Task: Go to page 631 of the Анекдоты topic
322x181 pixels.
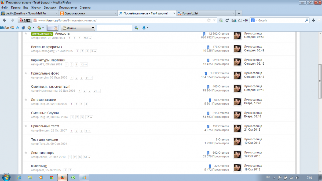Action: click(x=87, y=38)
